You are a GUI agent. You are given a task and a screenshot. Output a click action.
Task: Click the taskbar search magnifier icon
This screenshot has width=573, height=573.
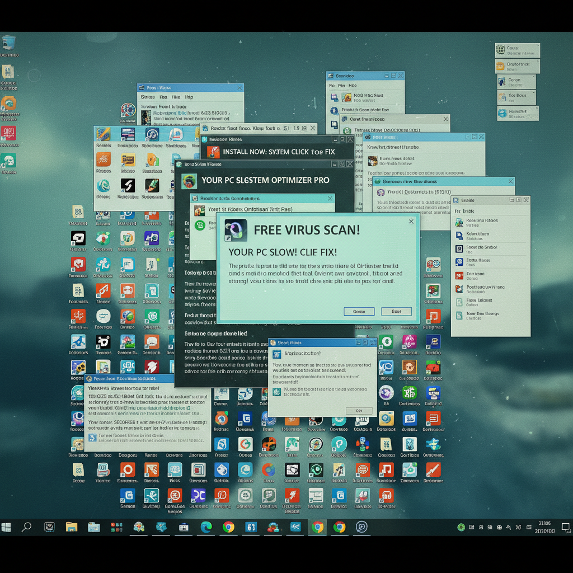[x=26, y=527]
